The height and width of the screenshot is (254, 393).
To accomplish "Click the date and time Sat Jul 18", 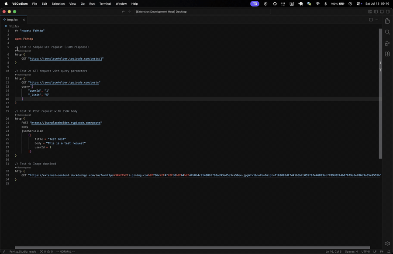I will [377, 4].
